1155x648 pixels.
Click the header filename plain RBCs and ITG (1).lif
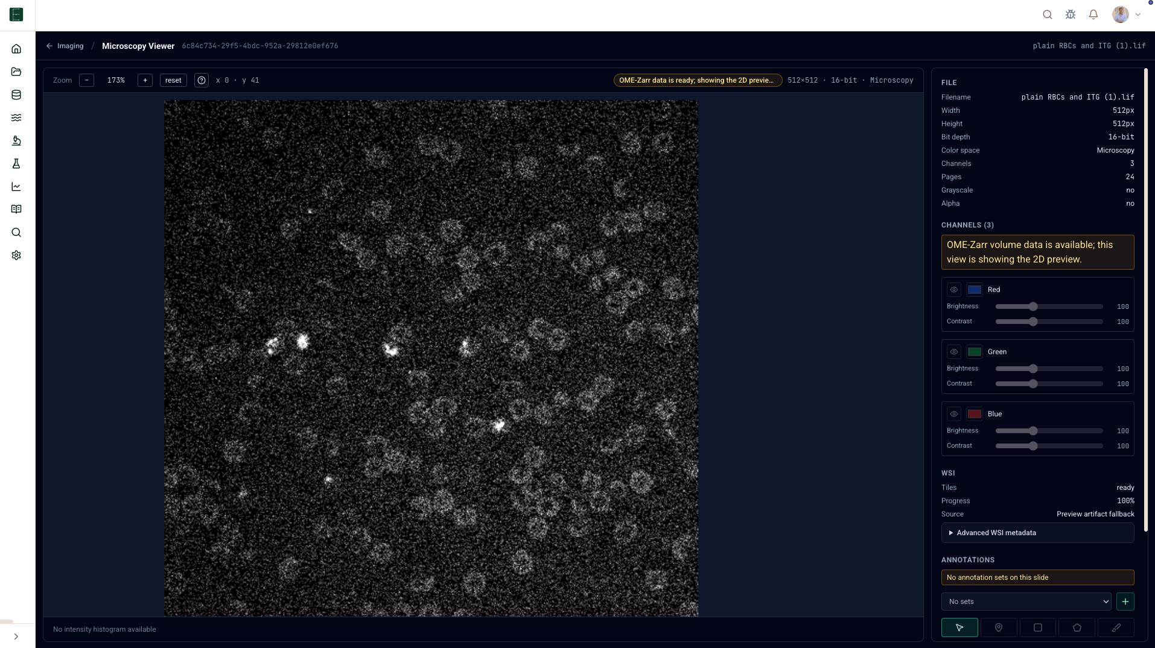(x=1089, y=46)
